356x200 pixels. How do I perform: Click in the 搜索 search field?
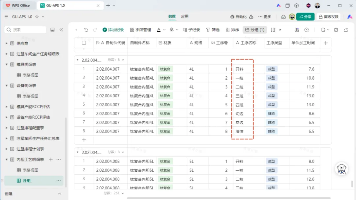point(25,30)
